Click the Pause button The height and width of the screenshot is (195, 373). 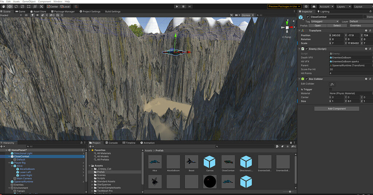point(183,7)
